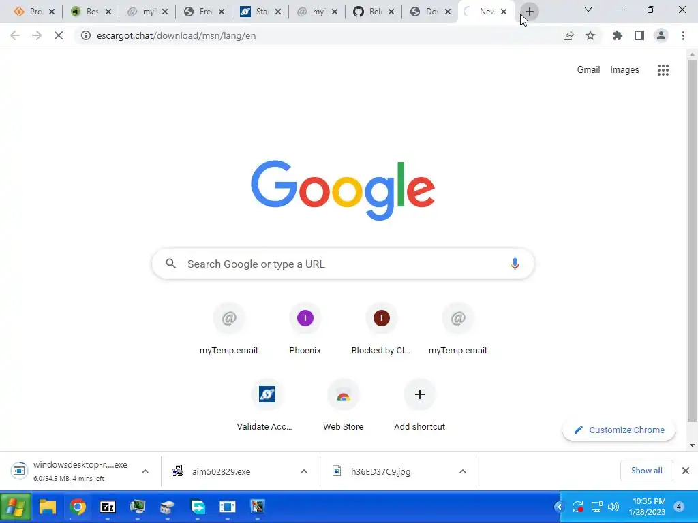The image size is (698, 523).
Task: Click scrollbar down arrow
Action: click(x=692, y=445)
